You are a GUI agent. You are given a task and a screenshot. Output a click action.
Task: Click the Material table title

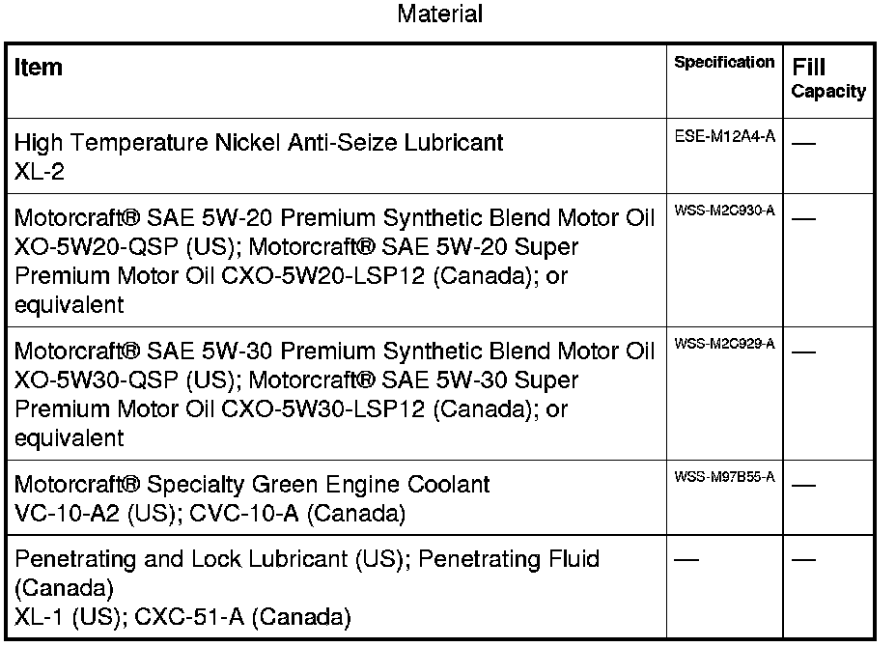coord(439,14)
